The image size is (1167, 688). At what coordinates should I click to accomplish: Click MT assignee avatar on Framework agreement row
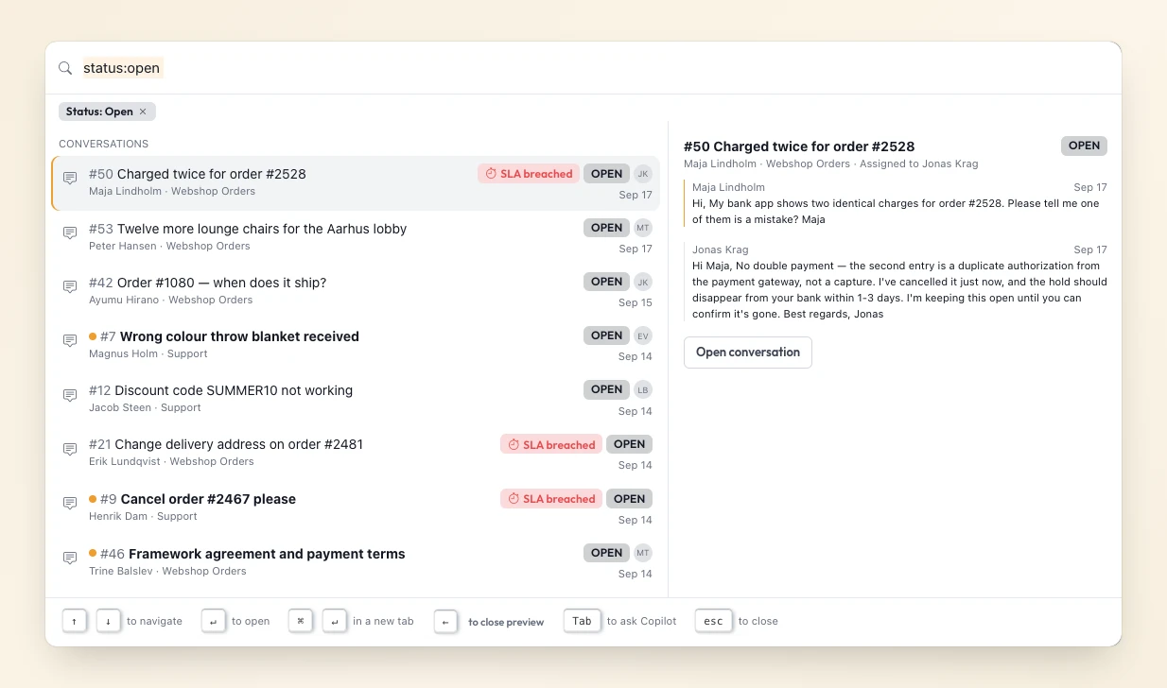[643, 553]
